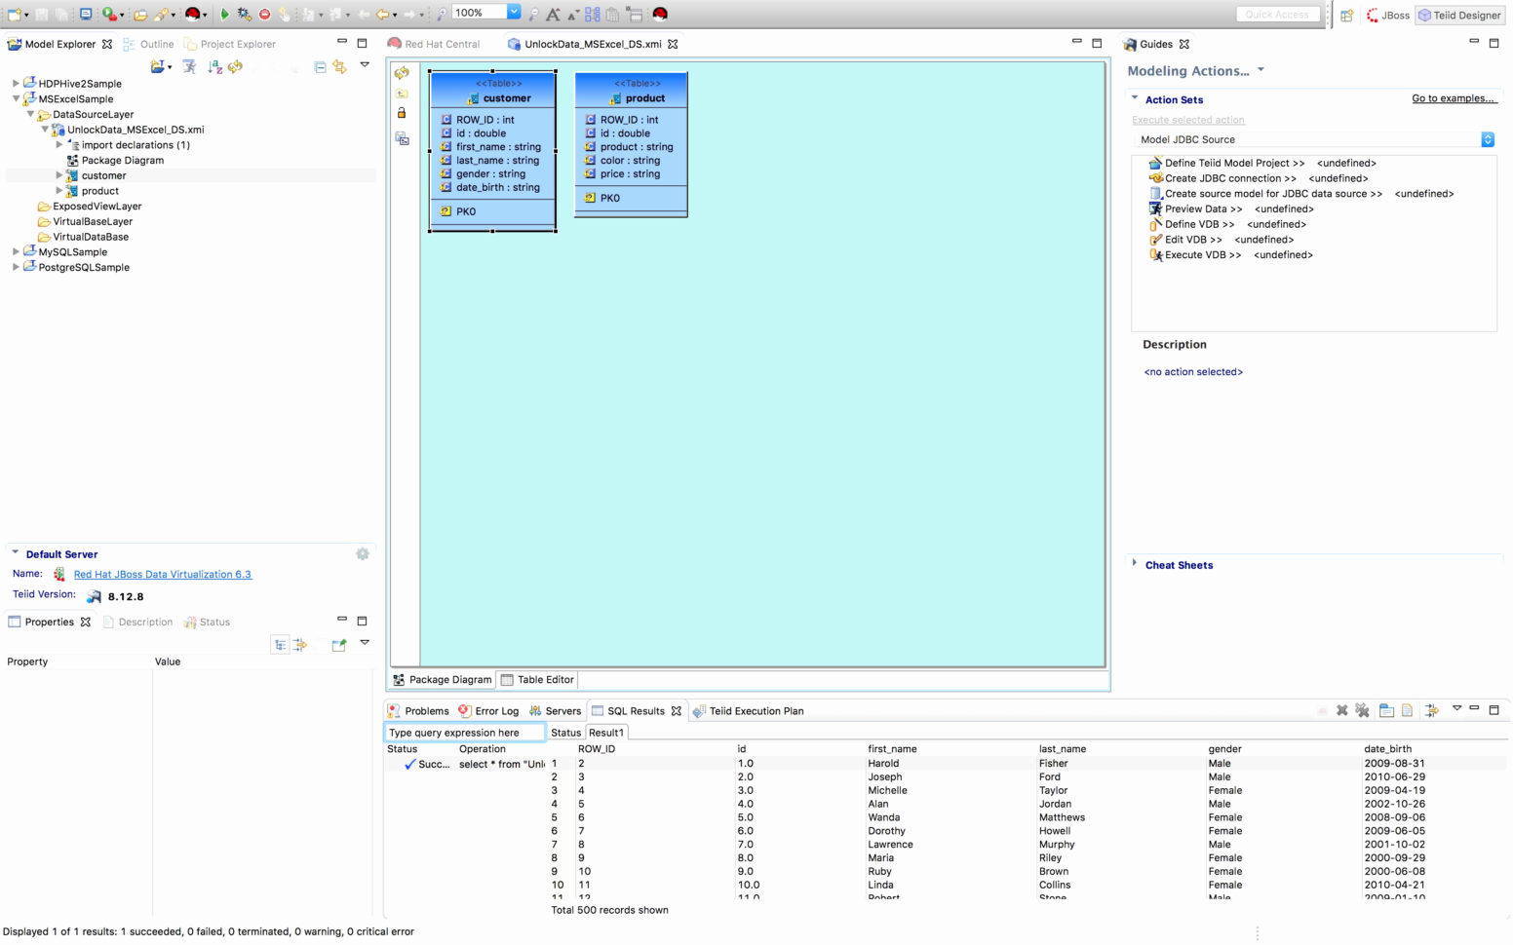Switch to Table Editor tab
Image resolution: width=1513 pixels, height=945 pixels.
[537, 680]
